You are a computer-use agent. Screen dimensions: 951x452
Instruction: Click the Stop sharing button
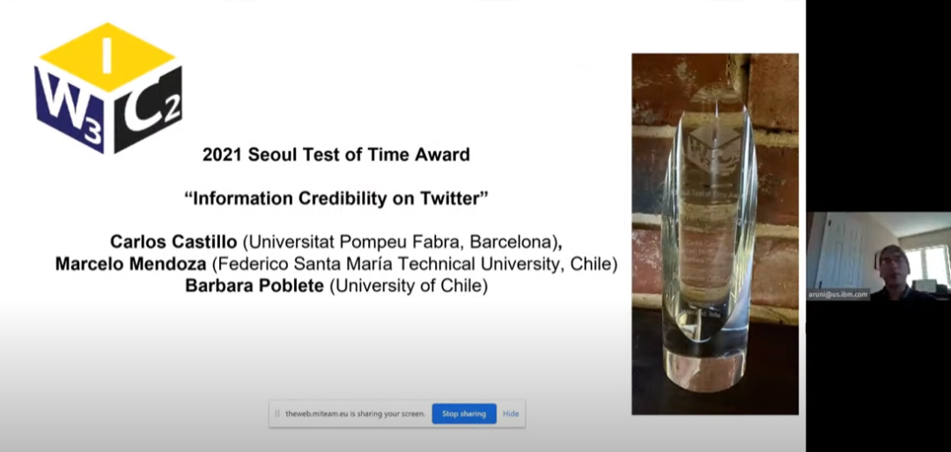pos(463,413)
